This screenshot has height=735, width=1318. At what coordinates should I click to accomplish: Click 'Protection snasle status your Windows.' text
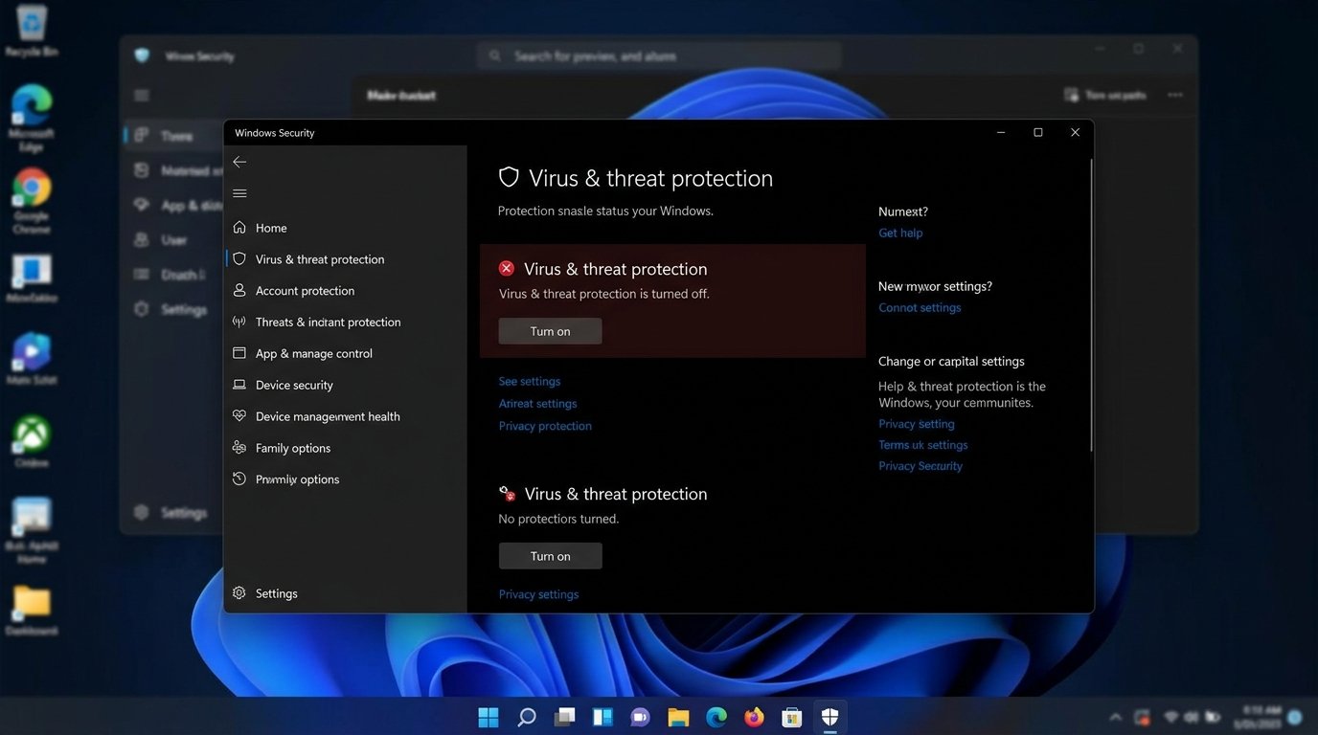pyautogui.click(x=605, y=211)
